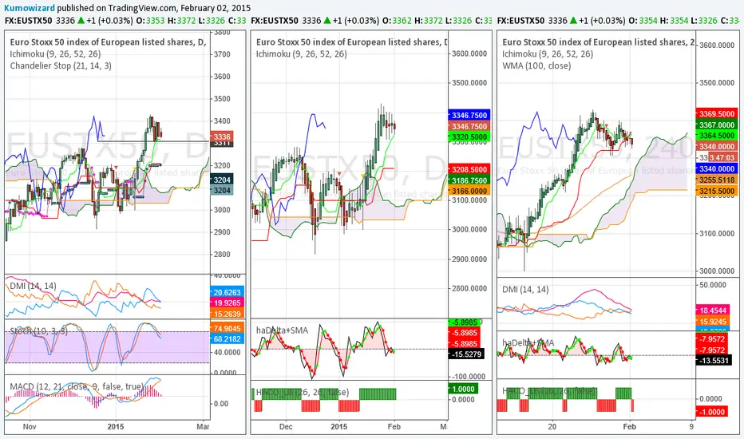The image size is (744, 439).
Task: Click the Nov date axis label
Action: pyautogui.click(x=30, y=426)
